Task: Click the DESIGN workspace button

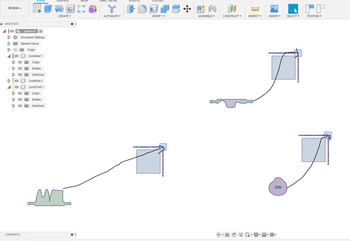Action: pos(15,8)
